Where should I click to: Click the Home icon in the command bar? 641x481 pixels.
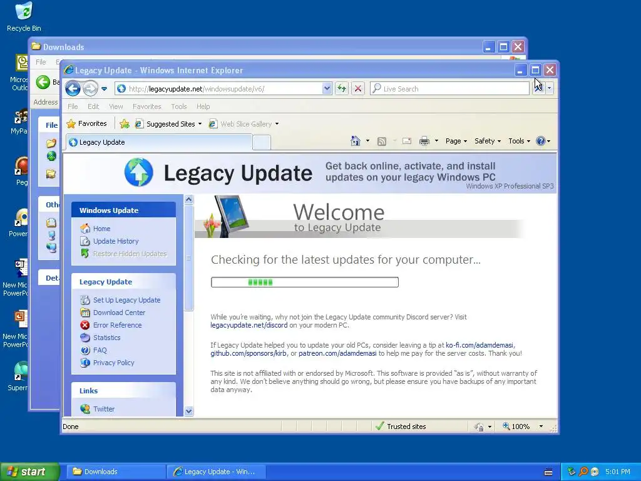(x=356, y=141)
